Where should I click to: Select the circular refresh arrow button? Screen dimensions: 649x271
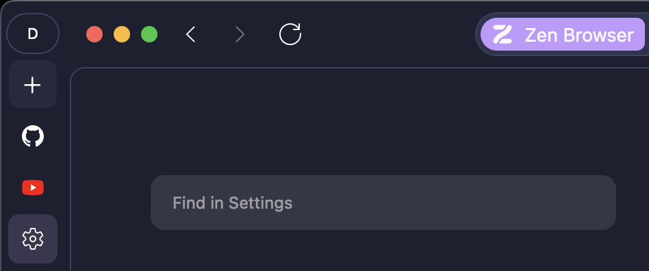pos(290,34)
